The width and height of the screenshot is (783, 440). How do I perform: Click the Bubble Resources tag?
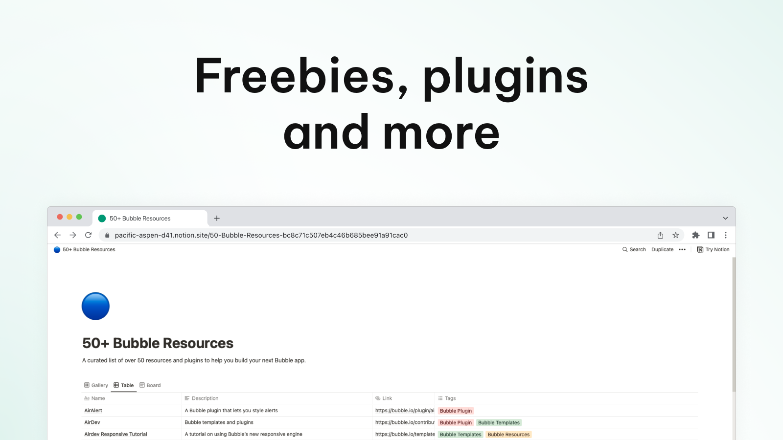(x=508, y=434)
